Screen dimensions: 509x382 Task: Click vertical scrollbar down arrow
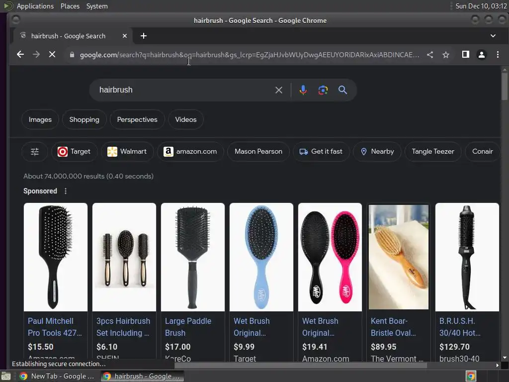[504, 358]
